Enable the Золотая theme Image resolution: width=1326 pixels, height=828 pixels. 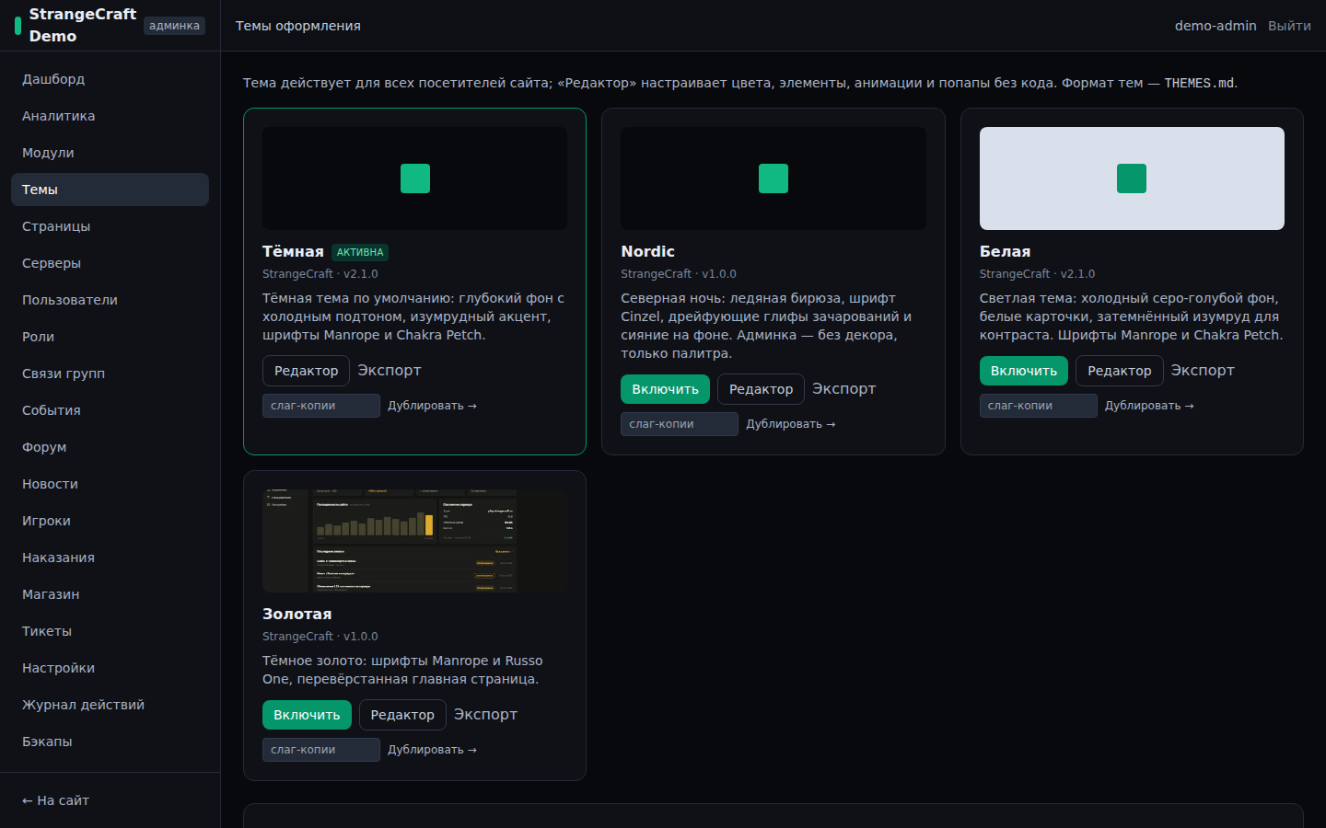click(307, 715)
